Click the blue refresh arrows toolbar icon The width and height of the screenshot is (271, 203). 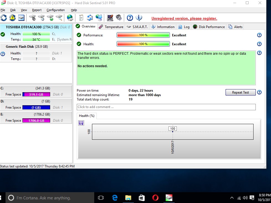[4, 18]
